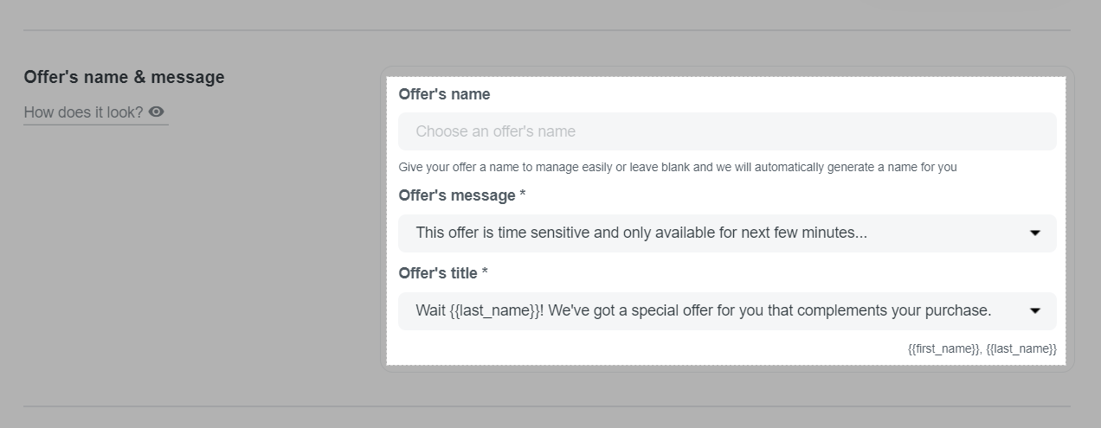
Task: Click the "Offer's message" field label
Action: 456,195
